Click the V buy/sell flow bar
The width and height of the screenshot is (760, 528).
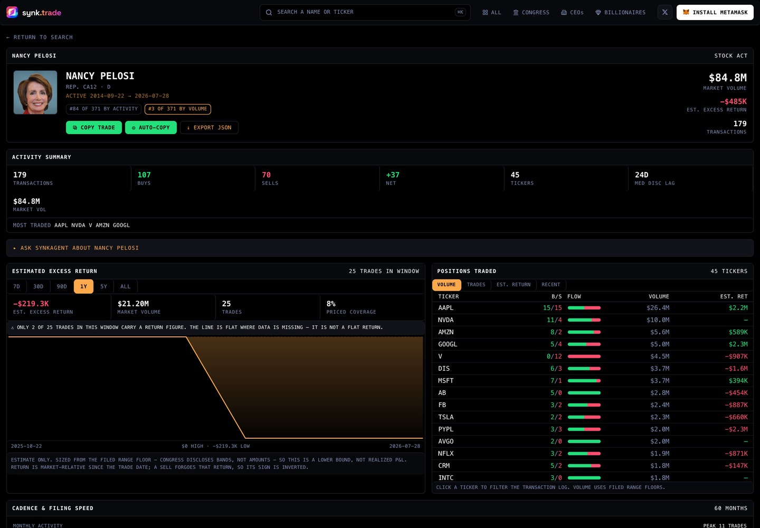click(x=584, y=356)
